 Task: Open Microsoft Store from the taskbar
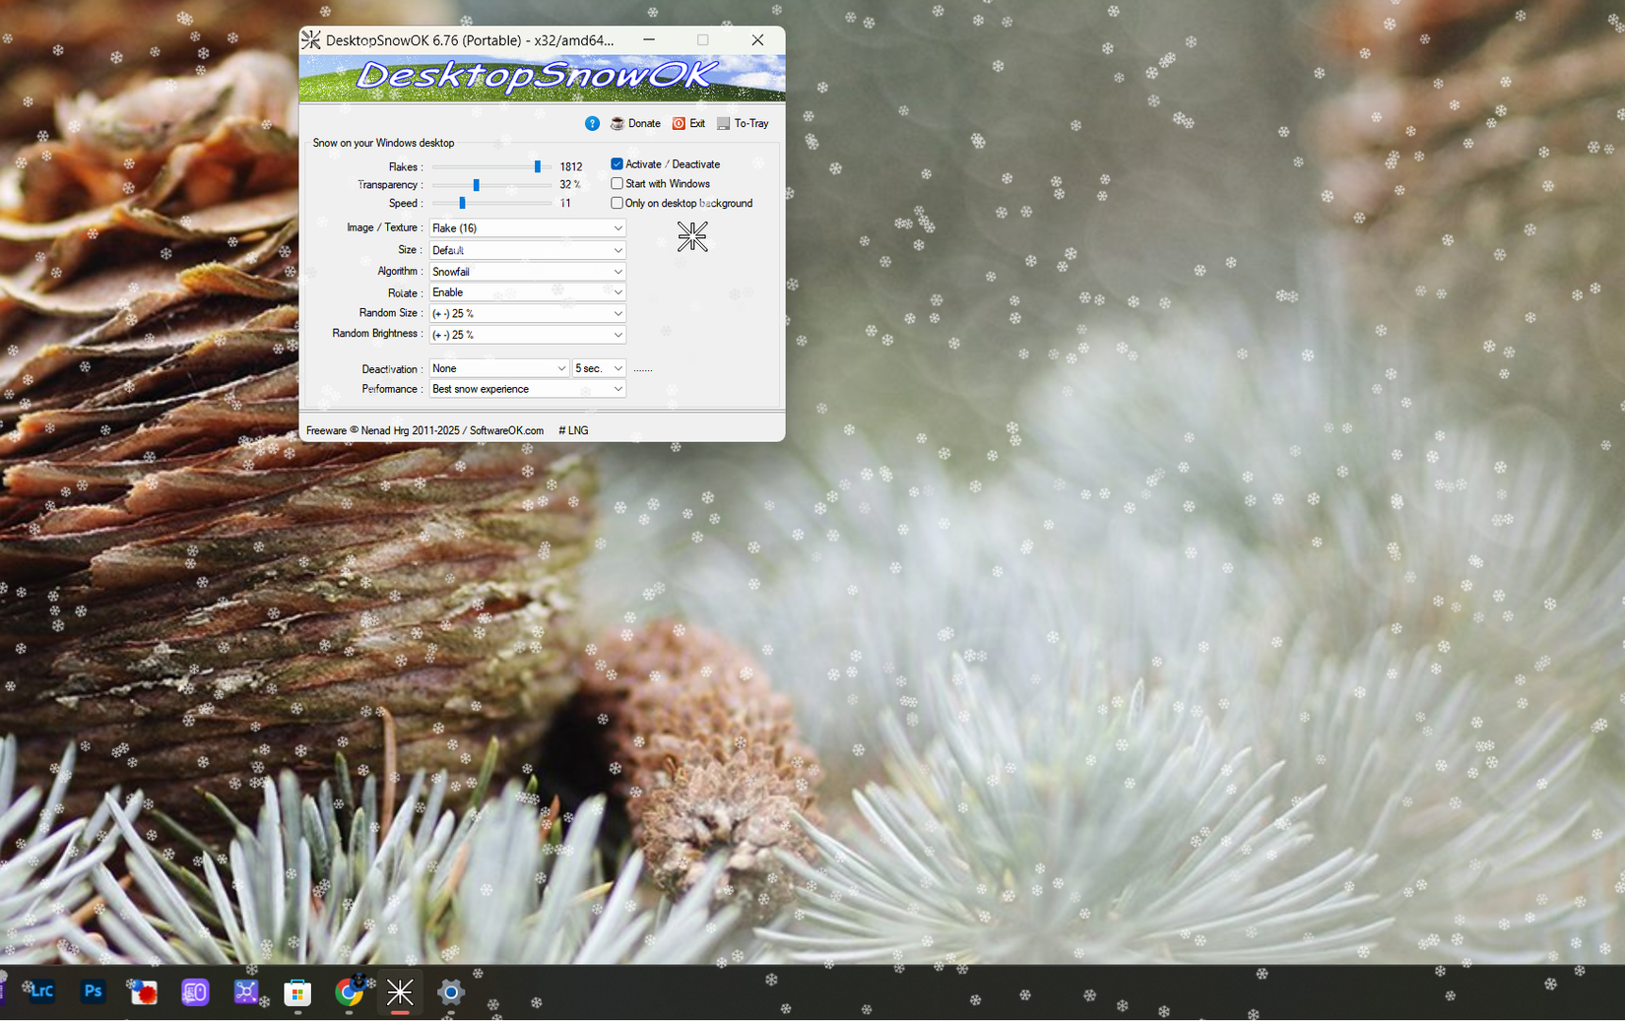[x=297, y=992]
